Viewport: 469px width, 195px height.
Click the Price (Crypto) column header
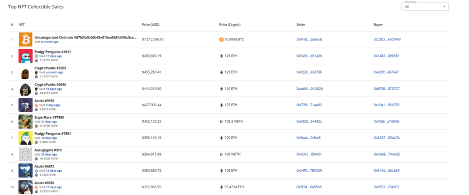click(230, 25)
